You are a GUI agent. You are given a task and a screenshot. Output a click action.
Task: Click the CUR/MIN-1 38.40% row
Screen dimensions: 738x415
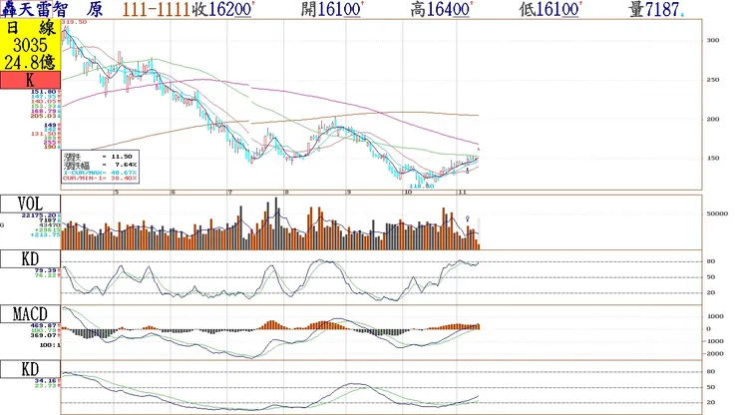click(101, 178)
